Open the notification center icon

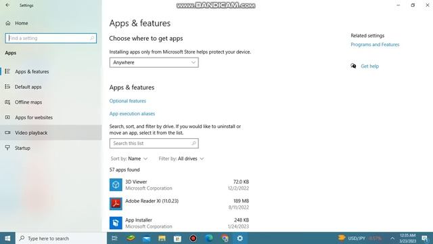(x=425, y=238)
